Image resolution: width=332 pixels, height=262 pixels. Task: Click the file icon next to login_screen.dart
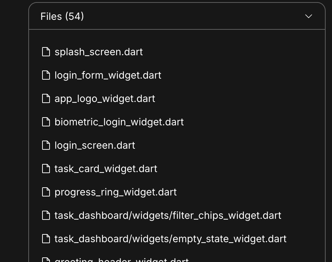pos(46,145)
